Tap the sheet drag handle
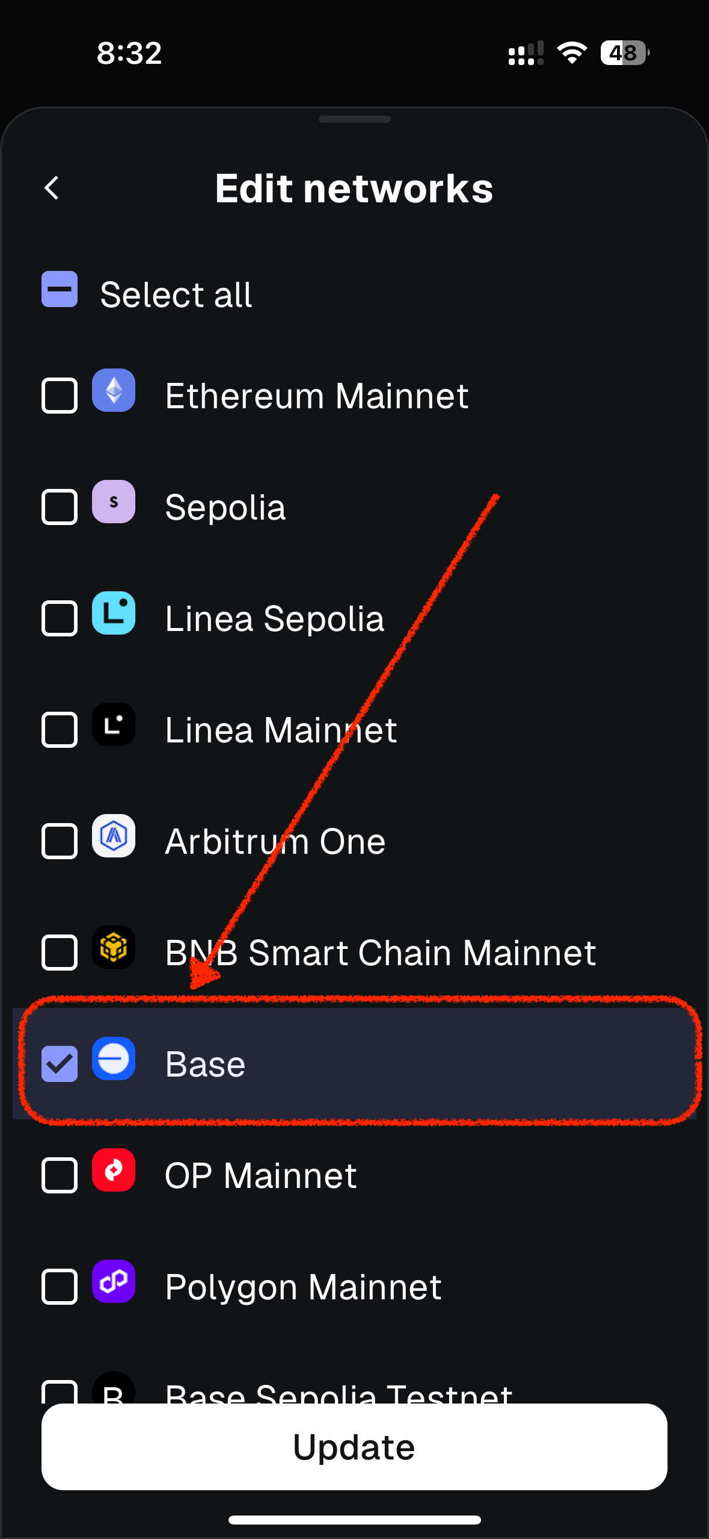 click(354, 119)
